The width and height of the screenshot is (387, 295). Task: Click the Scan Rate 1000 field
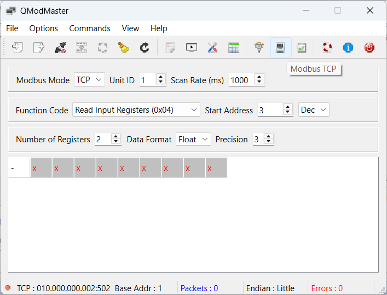(241, 80)
